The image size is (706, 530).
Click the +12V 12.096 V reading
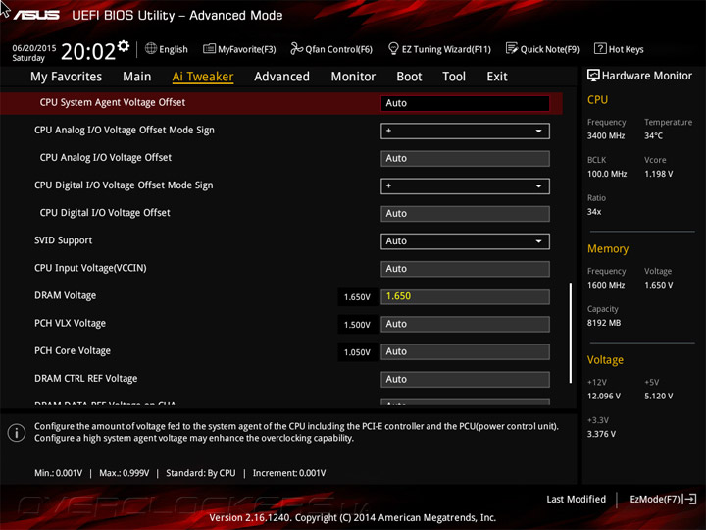tap(604, 397)
